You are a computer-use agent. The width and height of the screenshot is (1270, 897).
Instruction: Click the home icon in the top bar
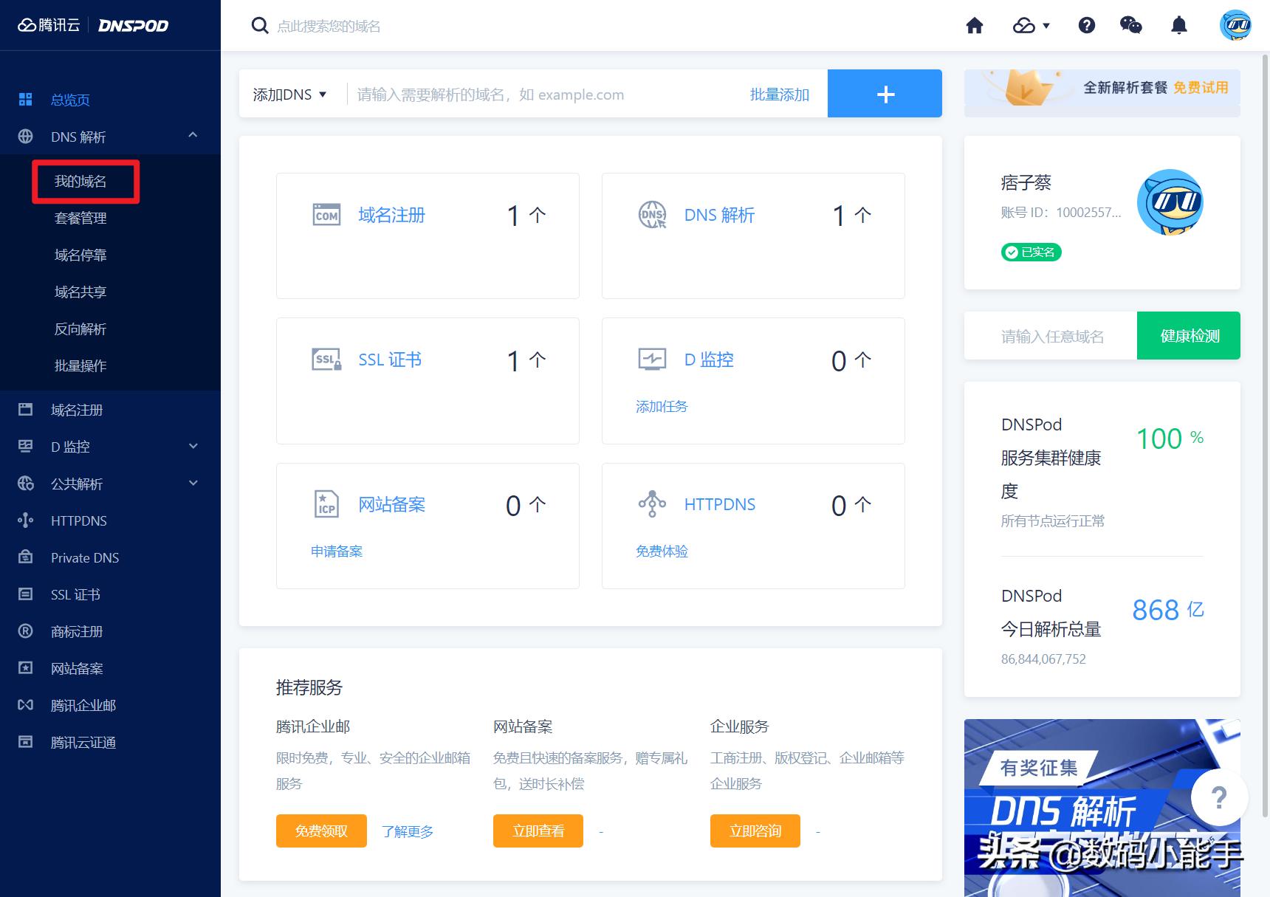[974, 25]
